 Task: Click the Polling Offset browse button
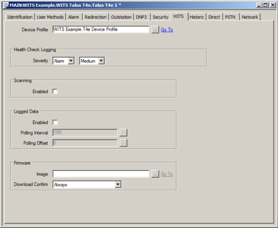(123, 143)
